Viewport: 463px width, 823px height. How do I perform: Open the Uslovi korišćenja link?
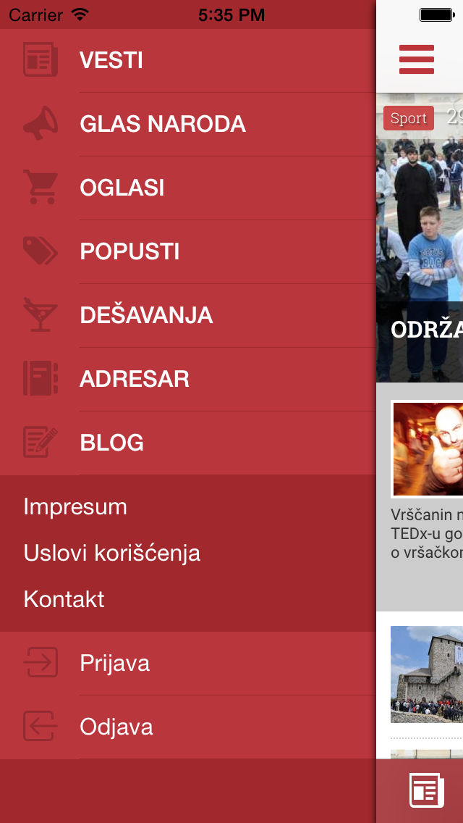coord(111,553)
